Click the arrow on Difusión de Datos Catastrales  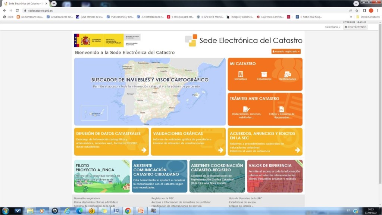[x=144, y=150]
